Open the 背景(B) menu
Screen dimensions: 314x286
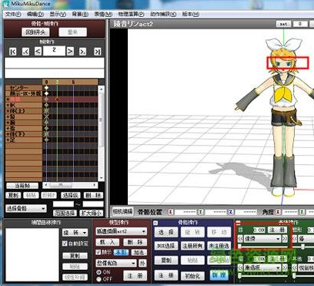pyautogui.click(x=80, y=15)
